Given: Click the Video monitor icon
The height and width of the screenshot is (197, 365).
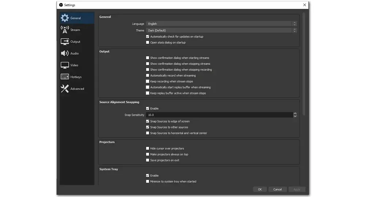Looking at the screenshot, I should click(x=65, y=65).
